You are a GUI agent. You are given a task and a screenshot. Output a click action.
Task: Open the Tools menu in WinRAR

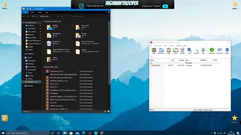coord(165,46)
